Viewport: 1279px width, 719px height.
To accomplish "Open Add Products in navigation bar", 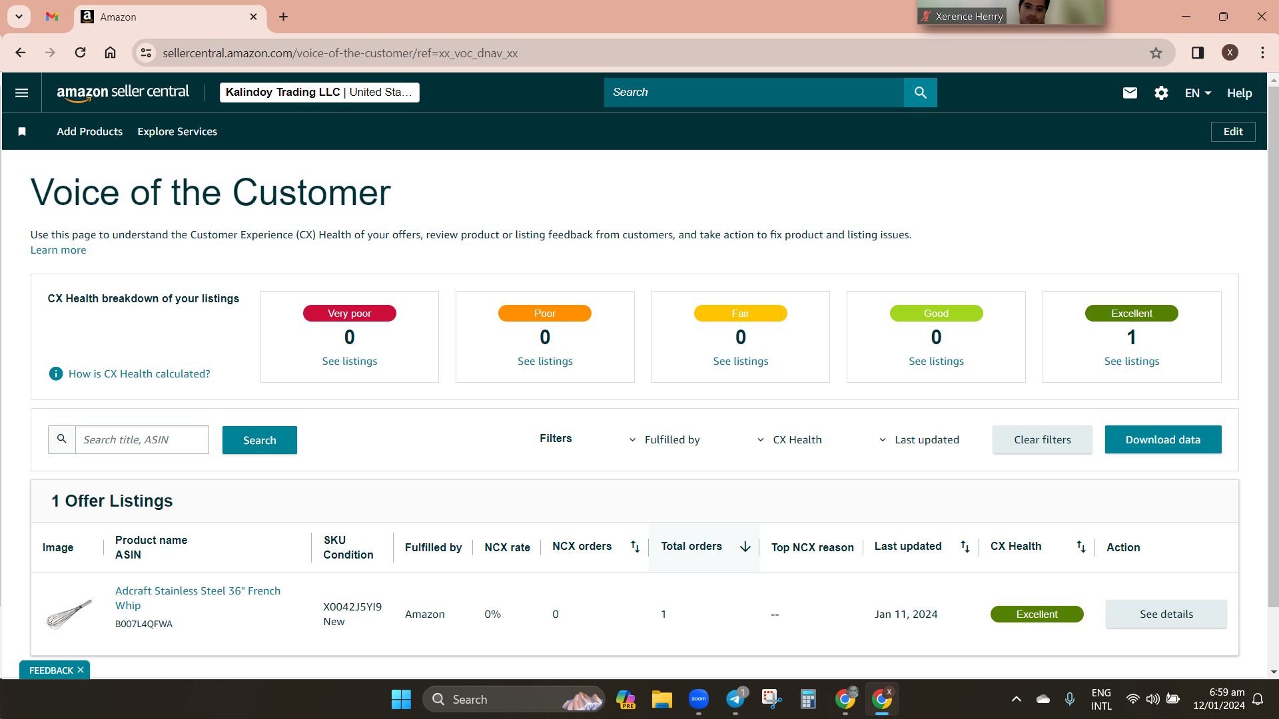I will click(x=89, y=132).
